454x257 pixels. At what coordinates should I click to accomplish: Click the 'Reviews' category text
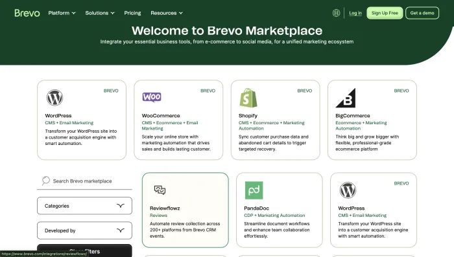[158, 216]
